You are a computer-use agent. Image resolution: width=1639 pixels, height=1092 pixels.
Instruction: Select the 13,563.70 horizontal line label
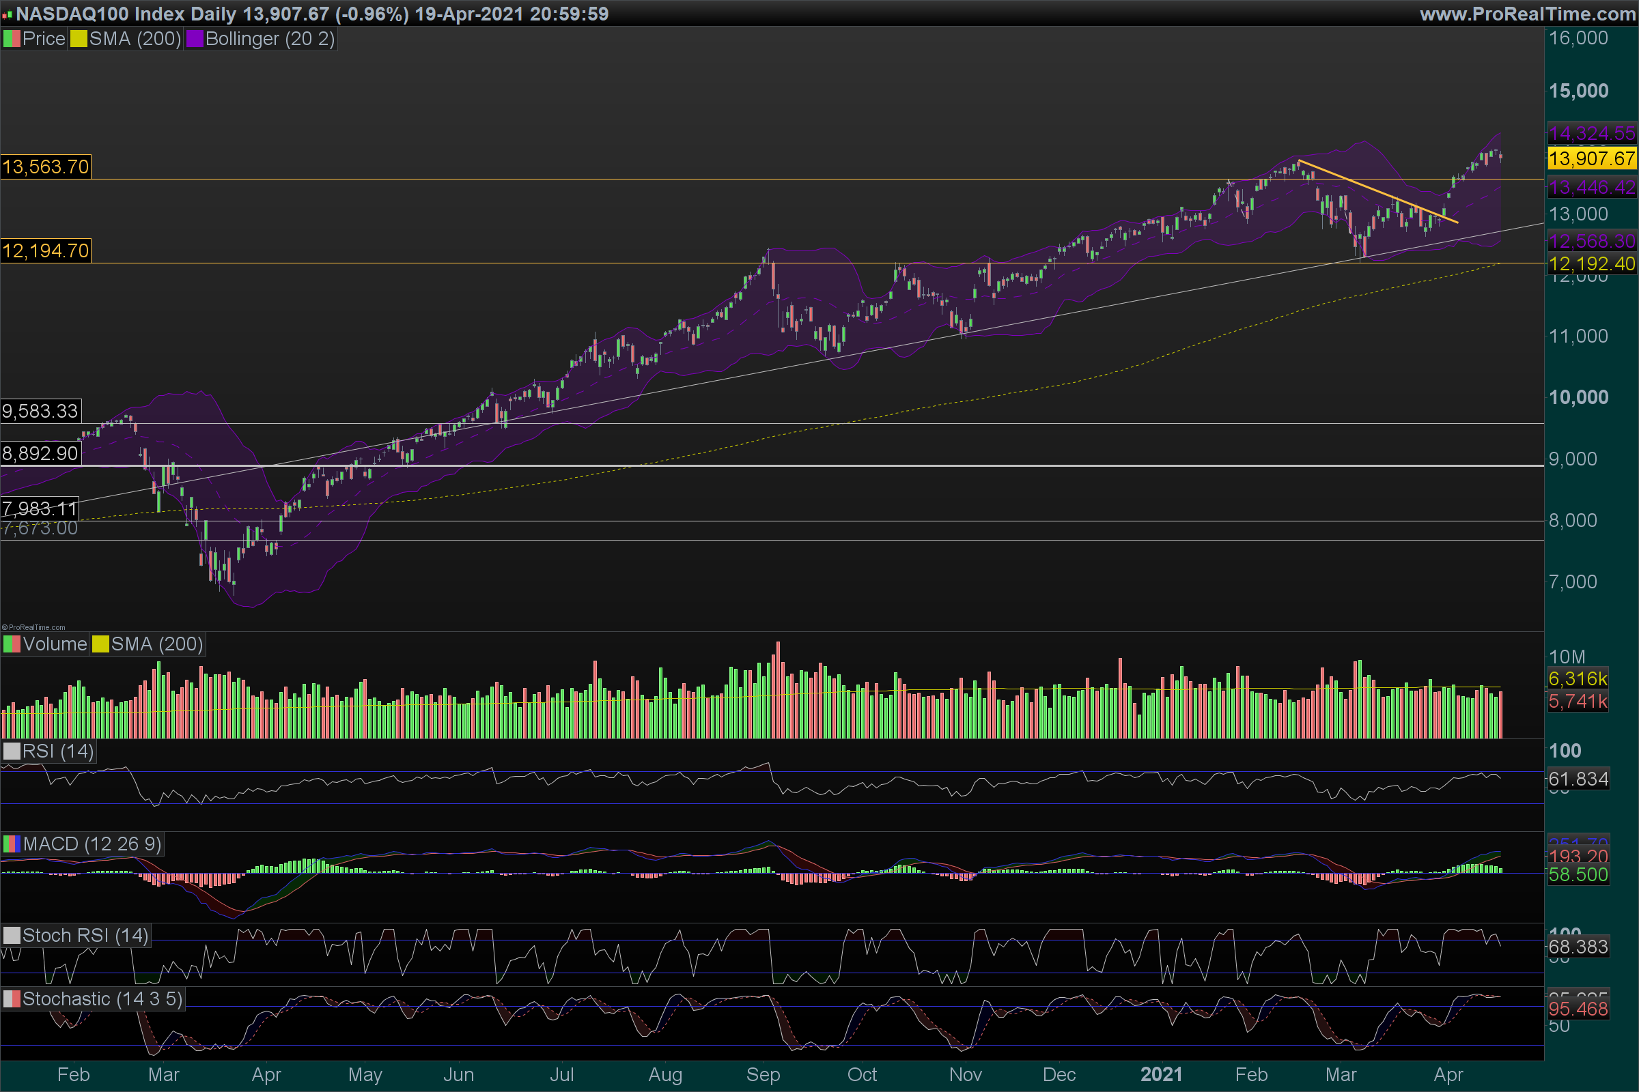point(45,167)
